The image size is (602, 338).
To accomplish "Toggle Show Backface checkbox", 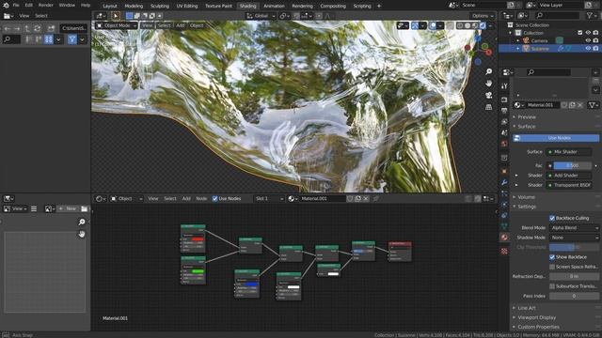I will tap(552, 256).
